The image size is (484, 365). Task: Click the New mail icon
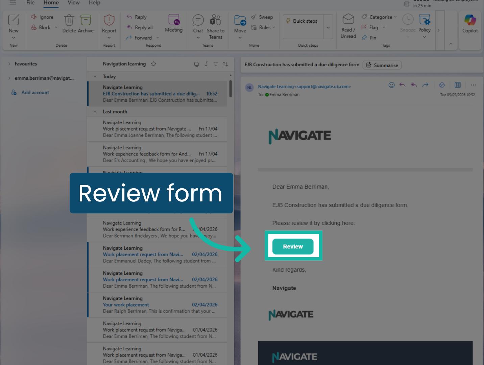14,20
